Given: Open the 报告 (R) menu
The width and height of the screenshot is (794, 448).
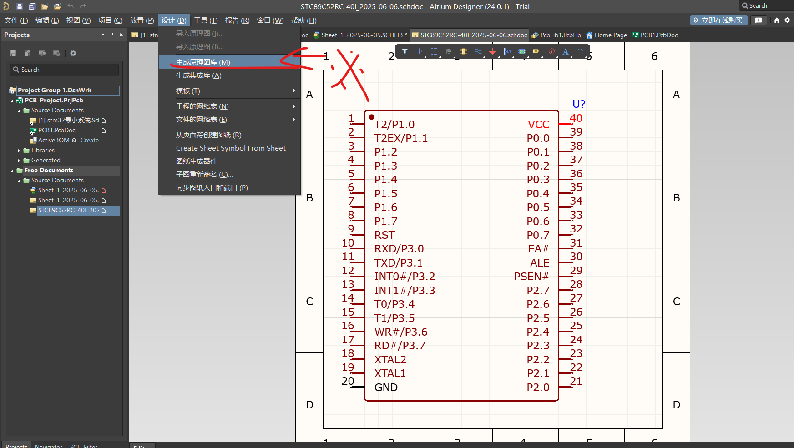Looking at the screenshot, I should coord(237,20).
